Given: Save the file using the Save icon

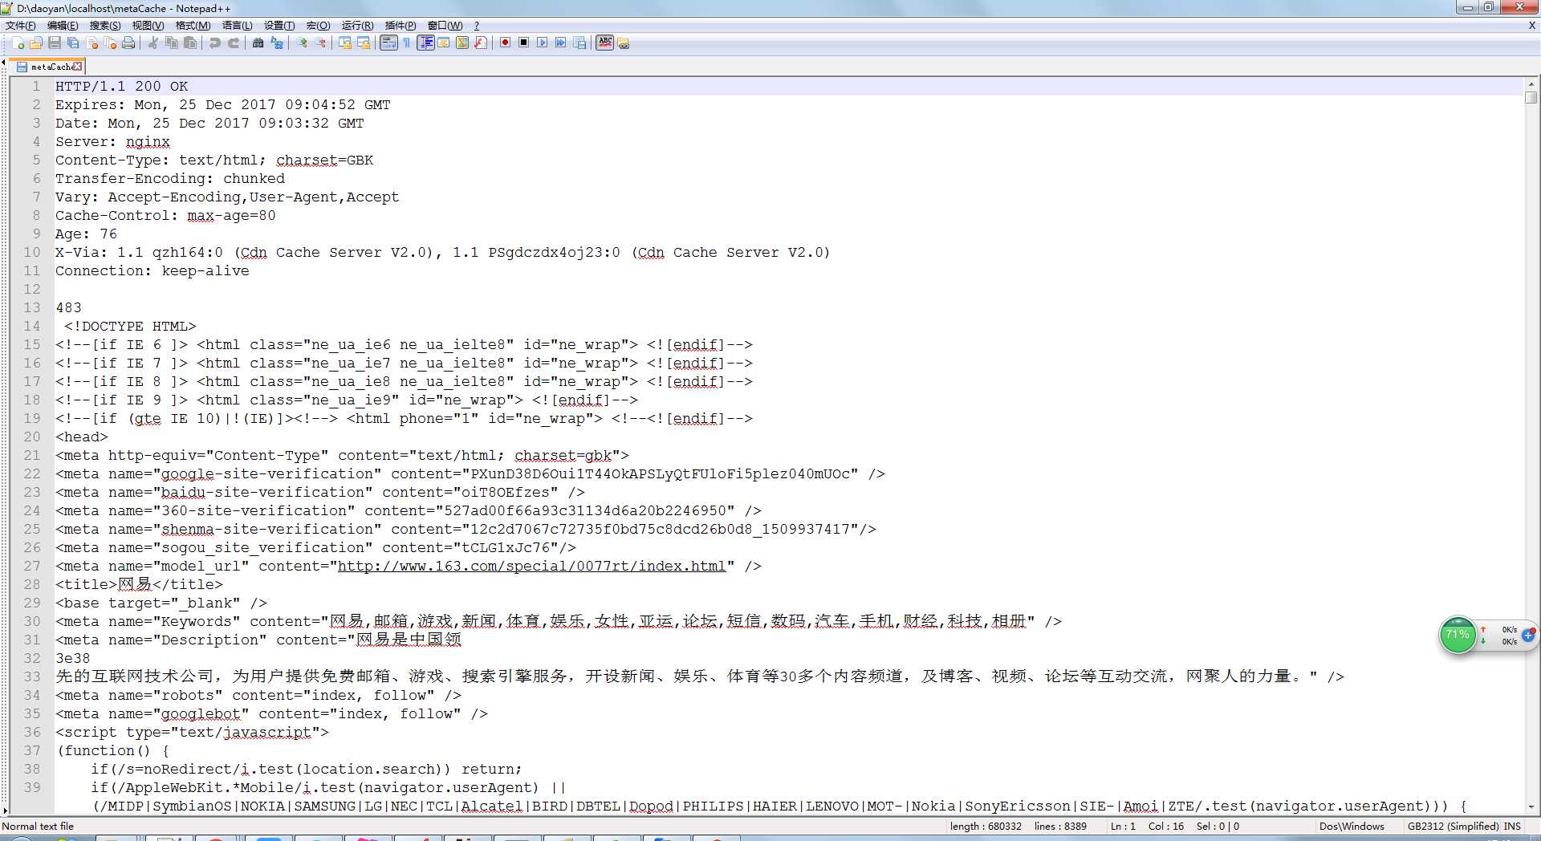Looking at the screenshot, I should point(55,43).
